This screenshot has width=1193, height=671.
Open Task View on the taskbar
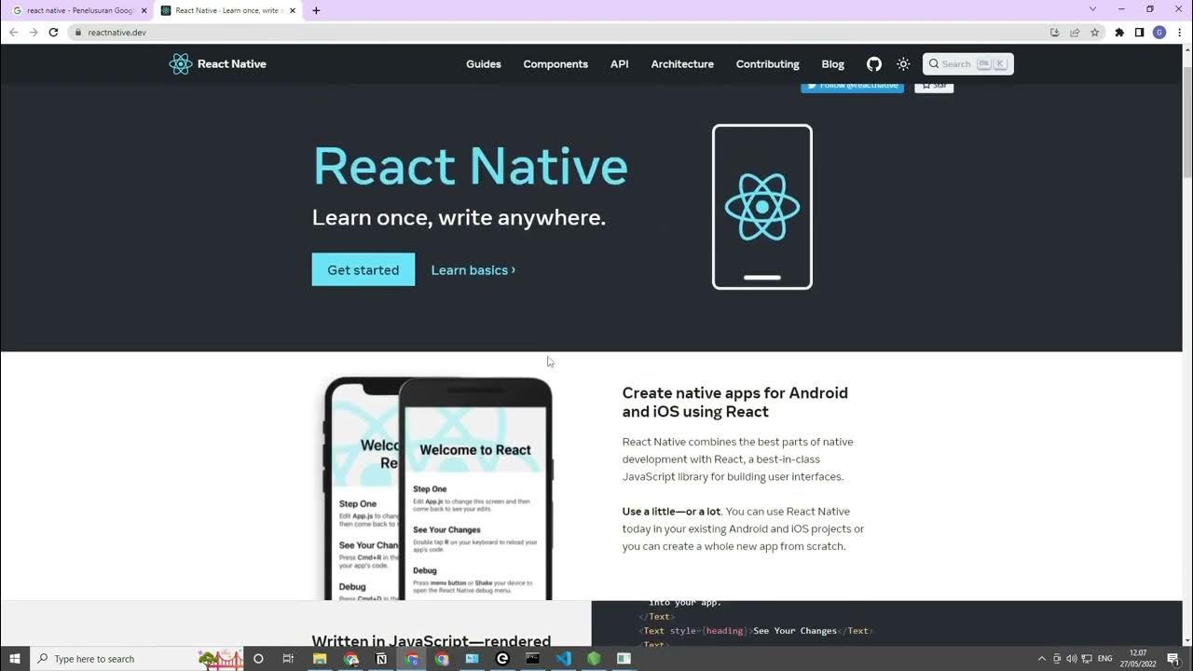[x=288, y=659]
